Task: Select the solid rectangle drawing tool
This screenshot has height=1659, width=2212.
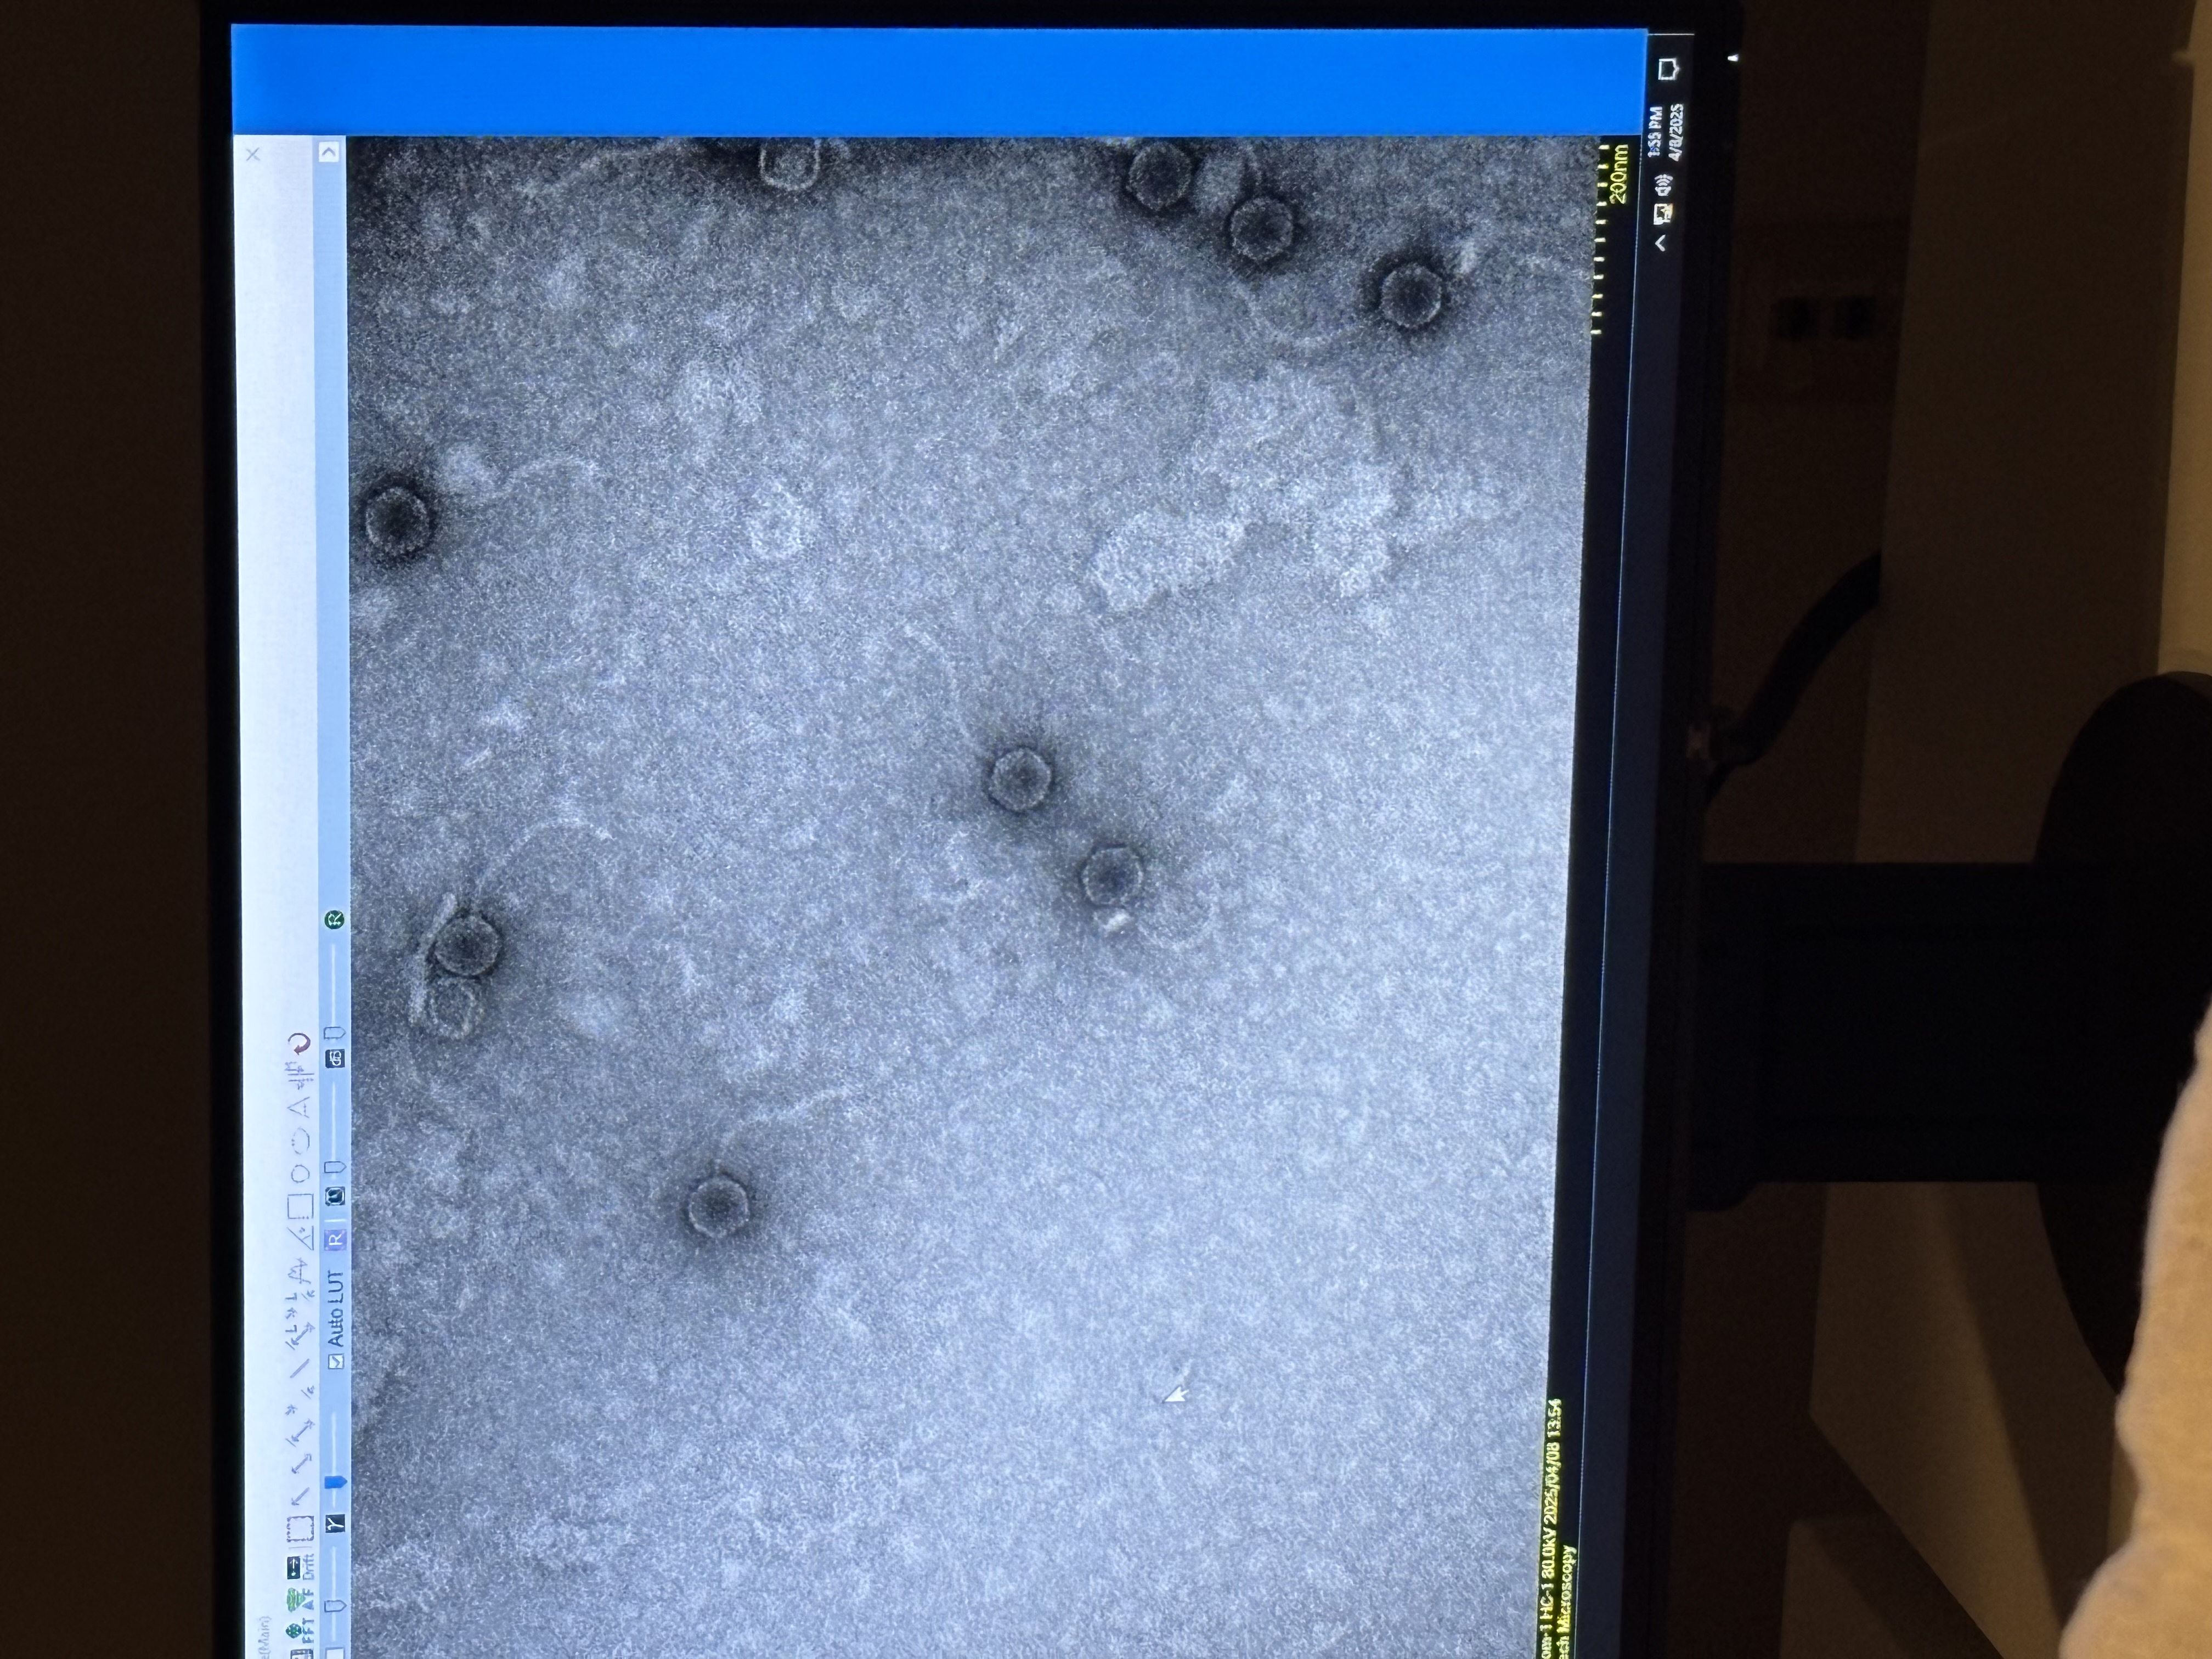Action: coord(300,1207)
